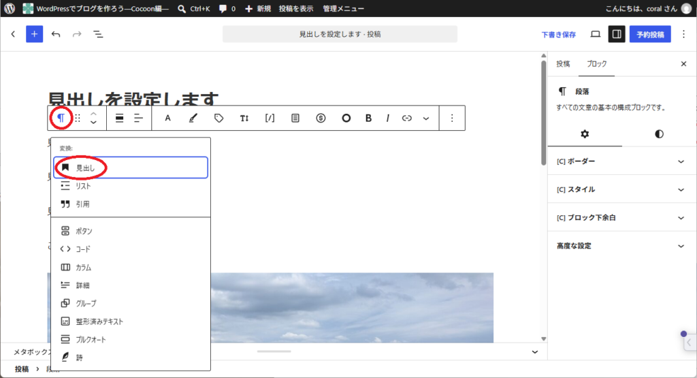Convert block to 引用
Image resolution: width=697 pixels, height=378 pixels.
pos(131,204)
